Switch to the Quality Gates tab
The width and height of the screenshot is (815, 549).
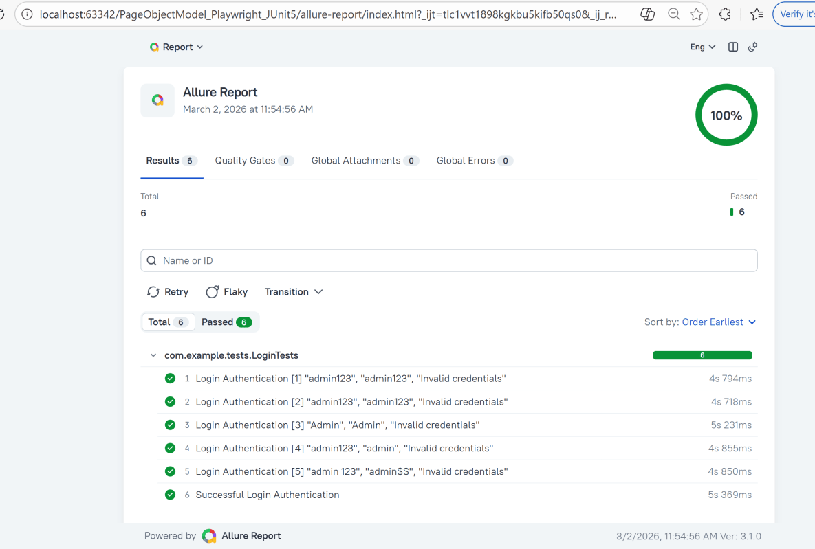click(253, 161)
